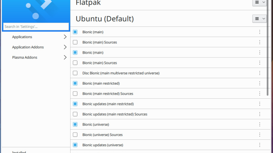Click 'Disc Bionic (main multiverse restricted universe)' label
Screen dimensions: 273x153
(x=121, y=73)
